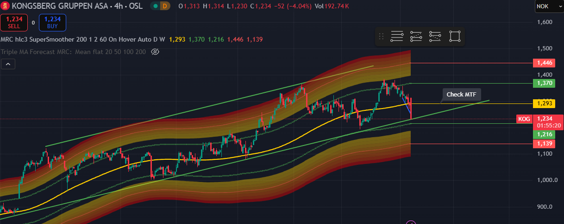Click the yellow 1,293 price label
Image resolution: width=564 pixels, height=224 pixels.
(x=544, y=103)
